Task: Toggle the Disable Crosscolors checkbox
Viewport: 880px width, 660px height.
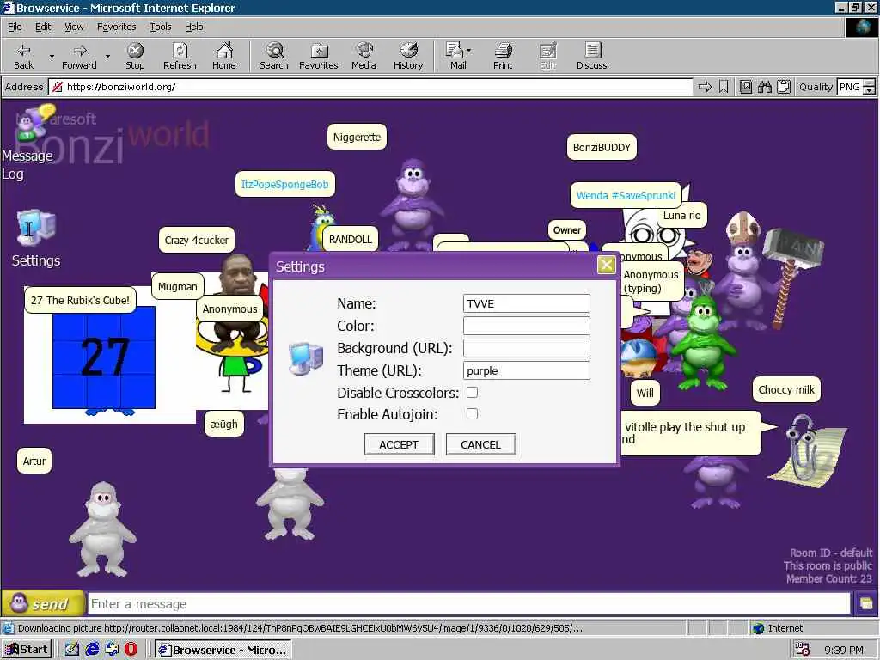Action: 472,392
